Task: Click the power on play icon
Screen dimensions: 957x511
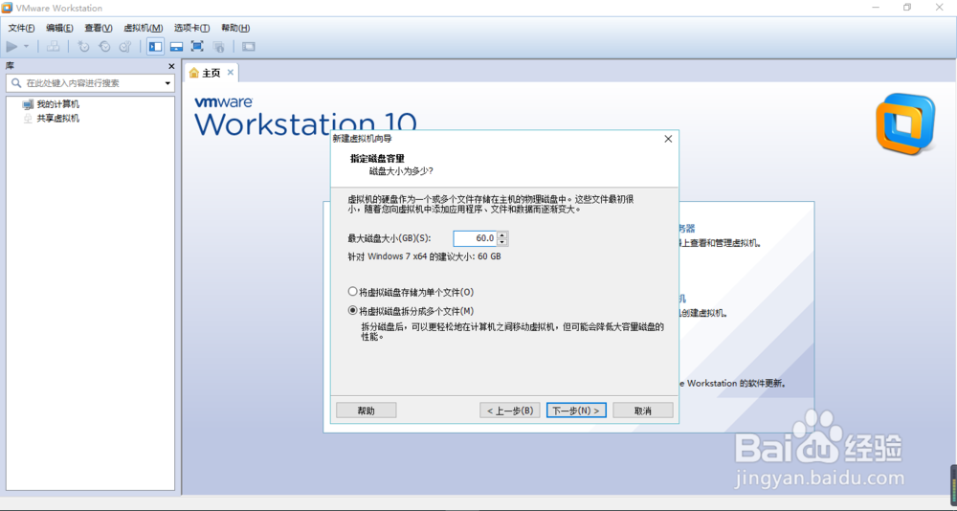Action: (11, 46)
